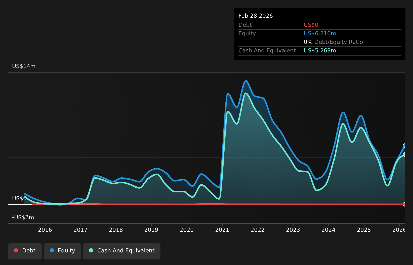Screen dimensions: 413x265
Task: Click the 2020 x-axis label
Action: point(187,230)
